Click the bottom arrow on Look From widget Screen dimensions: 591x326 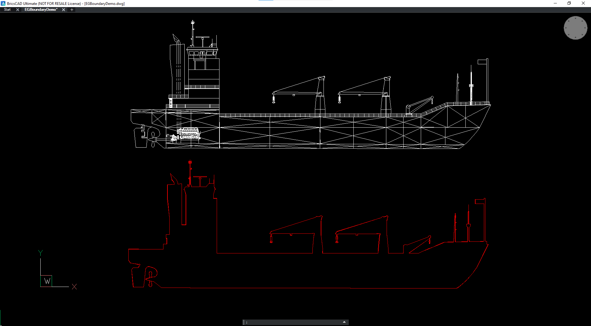click(x=575, y=38)
